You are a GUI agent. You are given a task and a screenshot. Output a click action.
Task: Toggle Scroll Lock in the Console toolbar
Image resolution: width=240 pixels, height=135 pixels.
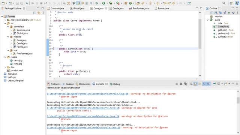click(x=195, y=84)
